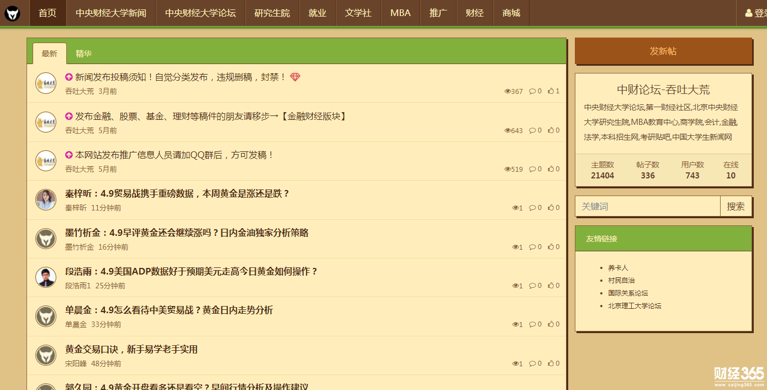The width and height of the screenshot is (767, 390).
Task: Click comment icon on 墨竹析金 post row
Action: point(532,247)
